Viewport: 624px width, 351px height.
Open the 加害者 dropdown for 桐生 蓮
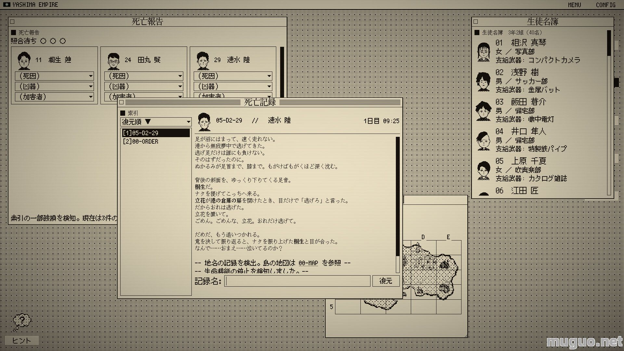54,97
